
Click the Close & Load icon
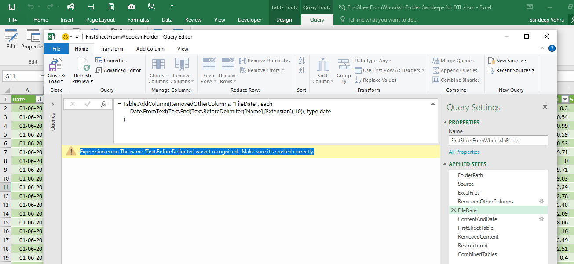tap(56, 66)
